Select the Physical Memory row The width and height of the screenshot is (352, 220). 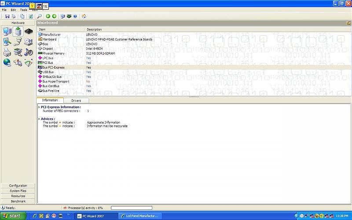pyautogui.click(x=53, y=53)
